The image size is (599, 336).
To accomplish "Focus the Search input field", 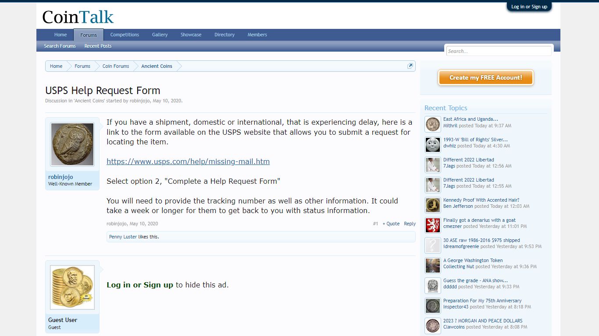I will (499, 51).
